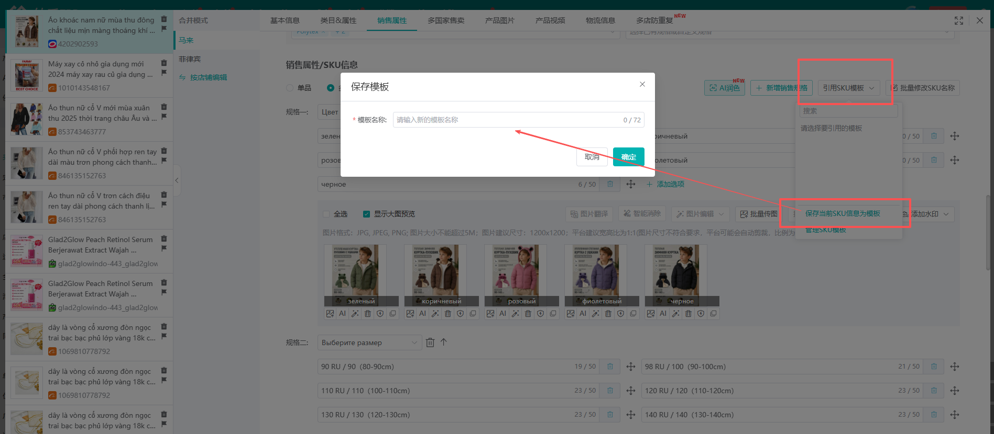Click magic wand under коричневый image
994x434 pixels.
click(435, 314)
